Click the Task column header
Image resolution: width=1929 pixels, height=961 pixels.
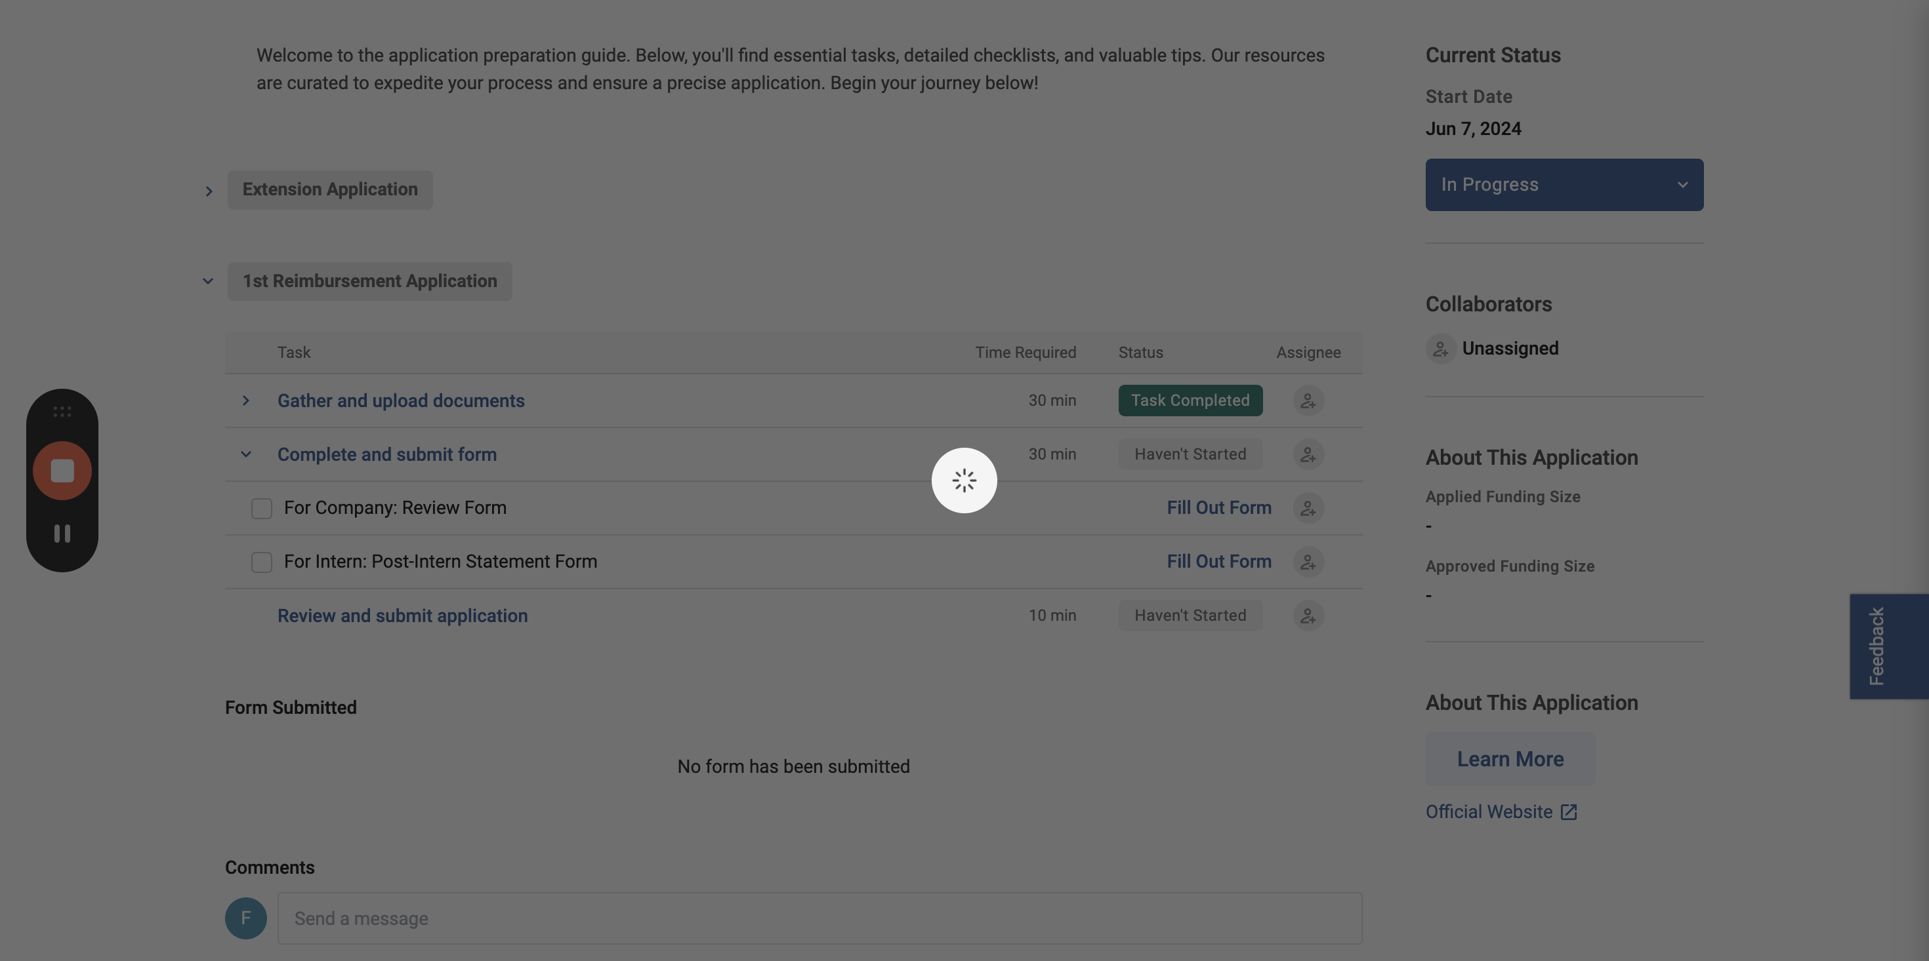293,353
